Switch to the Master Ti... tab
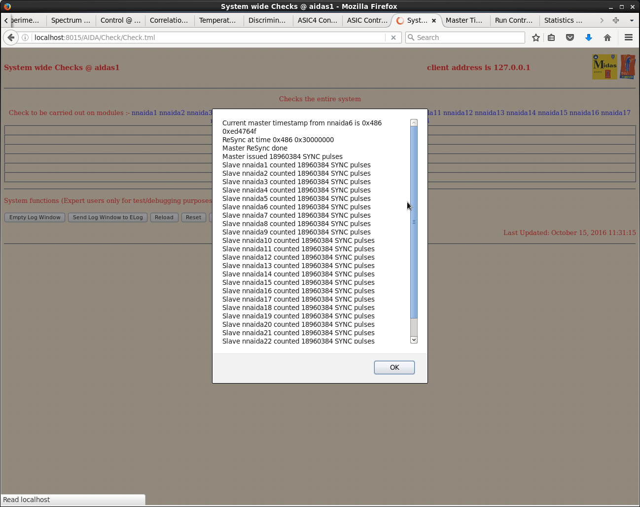Viewport: 640px width, 507px height. coord(464,20)
